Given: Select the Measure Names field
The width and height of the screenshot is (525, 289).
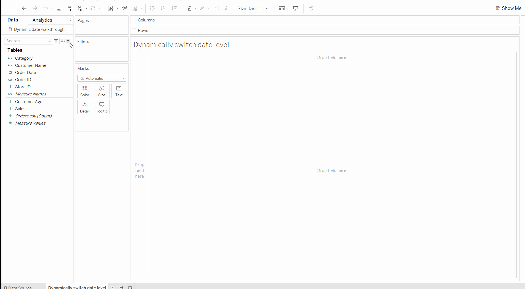Looking at the screenshot, I should click(31, 94).
